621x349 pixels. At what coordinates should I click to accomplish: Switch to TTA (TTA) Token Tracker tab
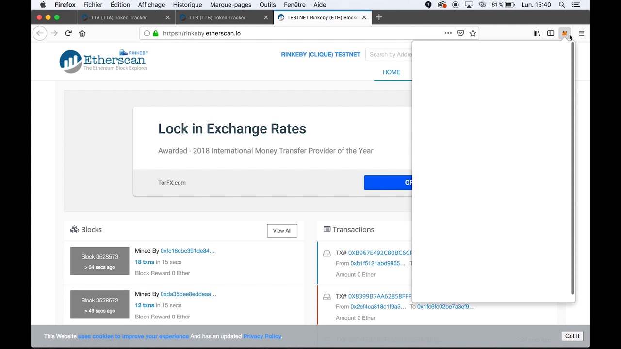(x=125, y=17)
